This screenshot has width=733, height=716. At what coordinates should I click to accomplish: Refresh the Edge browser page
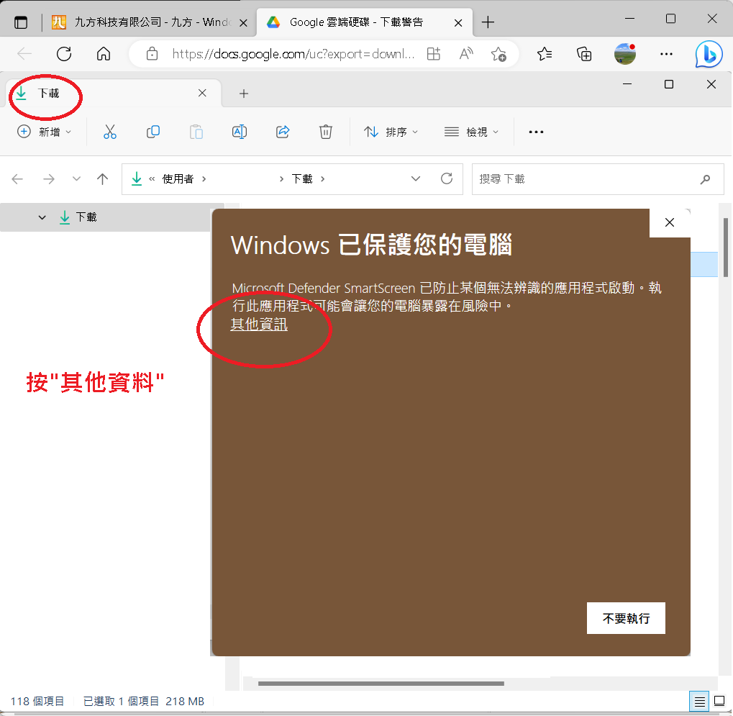click(x=64, y=54)
